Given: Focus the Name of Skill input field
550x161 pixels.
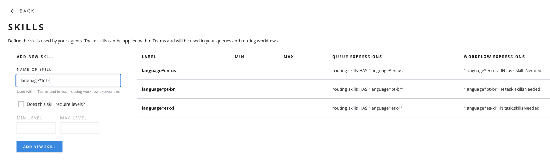Looking at the screenshot, I should coord(68,80).
